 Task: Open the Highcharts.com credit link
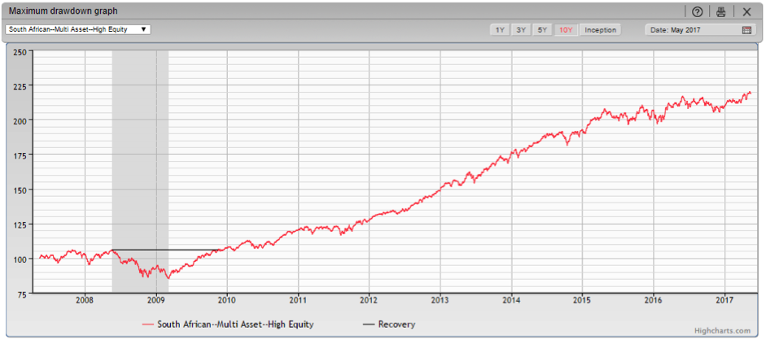[724, 330]
